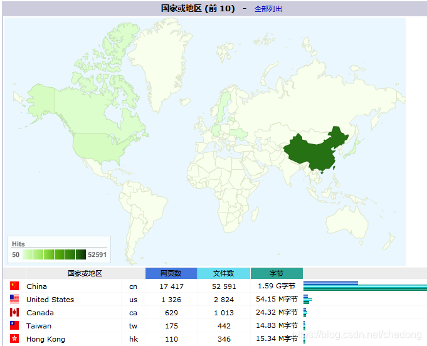Click Taiwan's file count 442
Image resolution: width=427 pixels, height=346 pixels.
224,326
